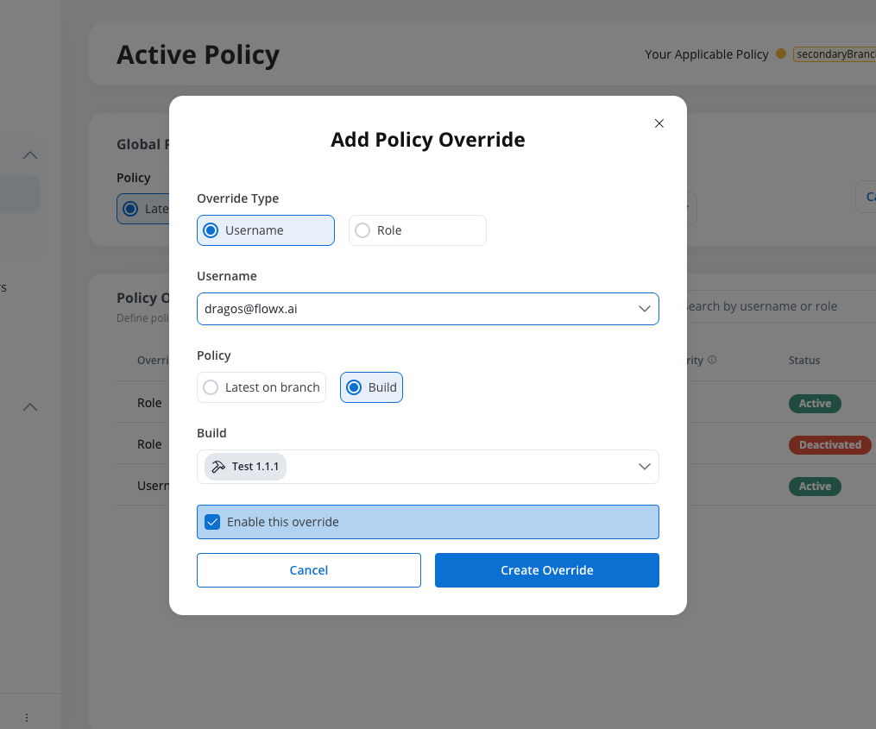Click the Create Override button
Screen dimensions: 876x729
[x=547, y=570]
